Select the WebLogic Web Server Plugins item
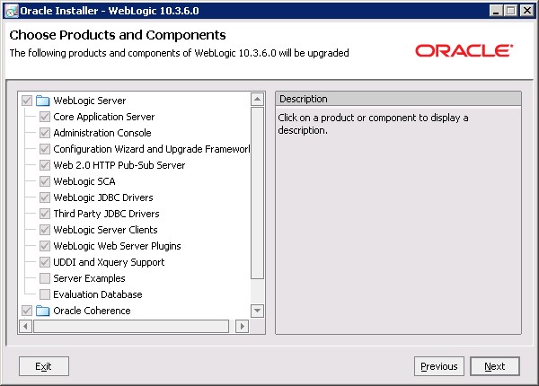Viewport: 539px width, 386px height. pyautogui.click(x=117, y=246)
